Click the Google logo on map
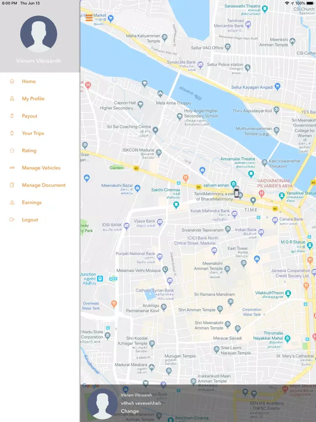316x422 pixels. point(91,386)
